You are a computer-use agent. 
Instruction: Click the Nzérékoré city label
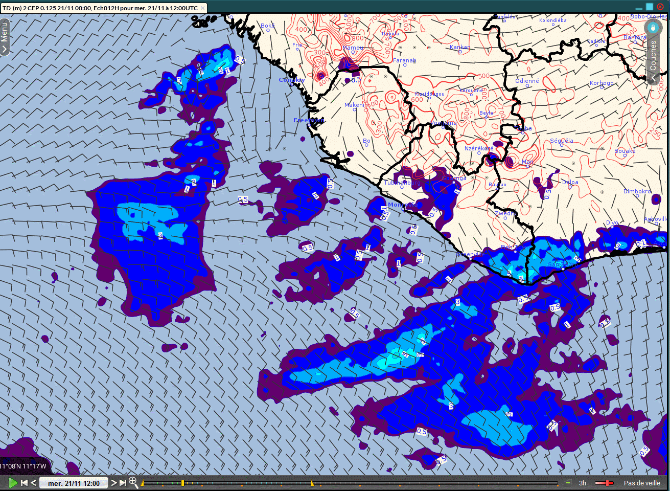tap(479, 148)
